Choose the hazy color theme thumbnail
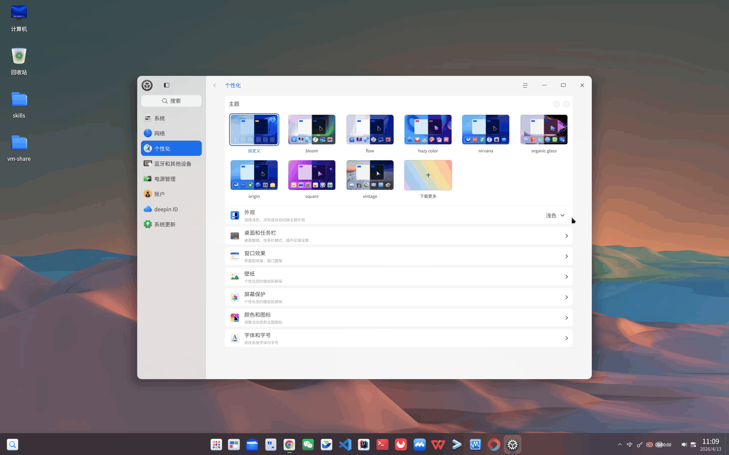Viewport: 729px width, 455px height. [x=428, y=129]
